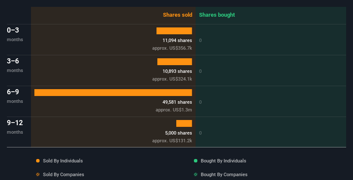Screen dimensions: 353x180
Task: Click the orange Sold By Individuals legend dot
Action: tap(38, 161)
